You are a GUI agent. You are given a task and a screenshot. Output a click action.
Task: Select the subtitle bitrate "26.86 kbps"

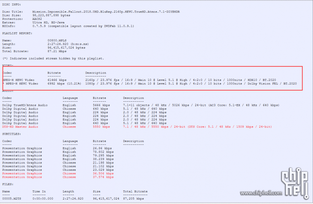[x=102, y=148]
